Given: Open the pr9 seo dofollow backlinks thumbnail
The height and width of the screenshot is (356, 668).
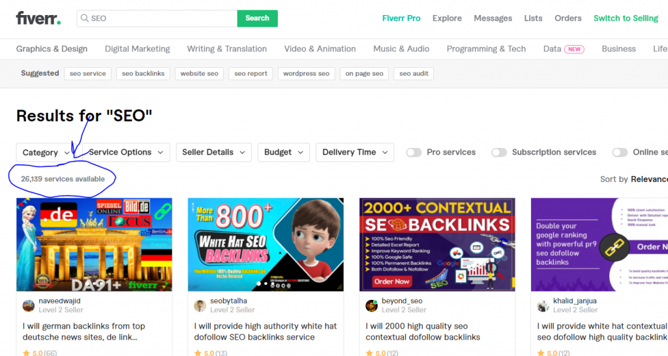Looking at the screenshot, I should point(600,245).
